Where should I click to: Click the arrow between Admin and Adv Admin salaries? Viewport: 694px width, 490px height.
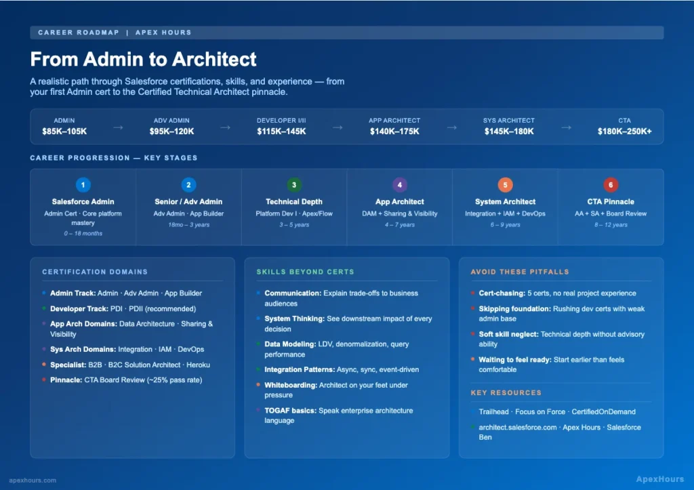click(118, 127)
